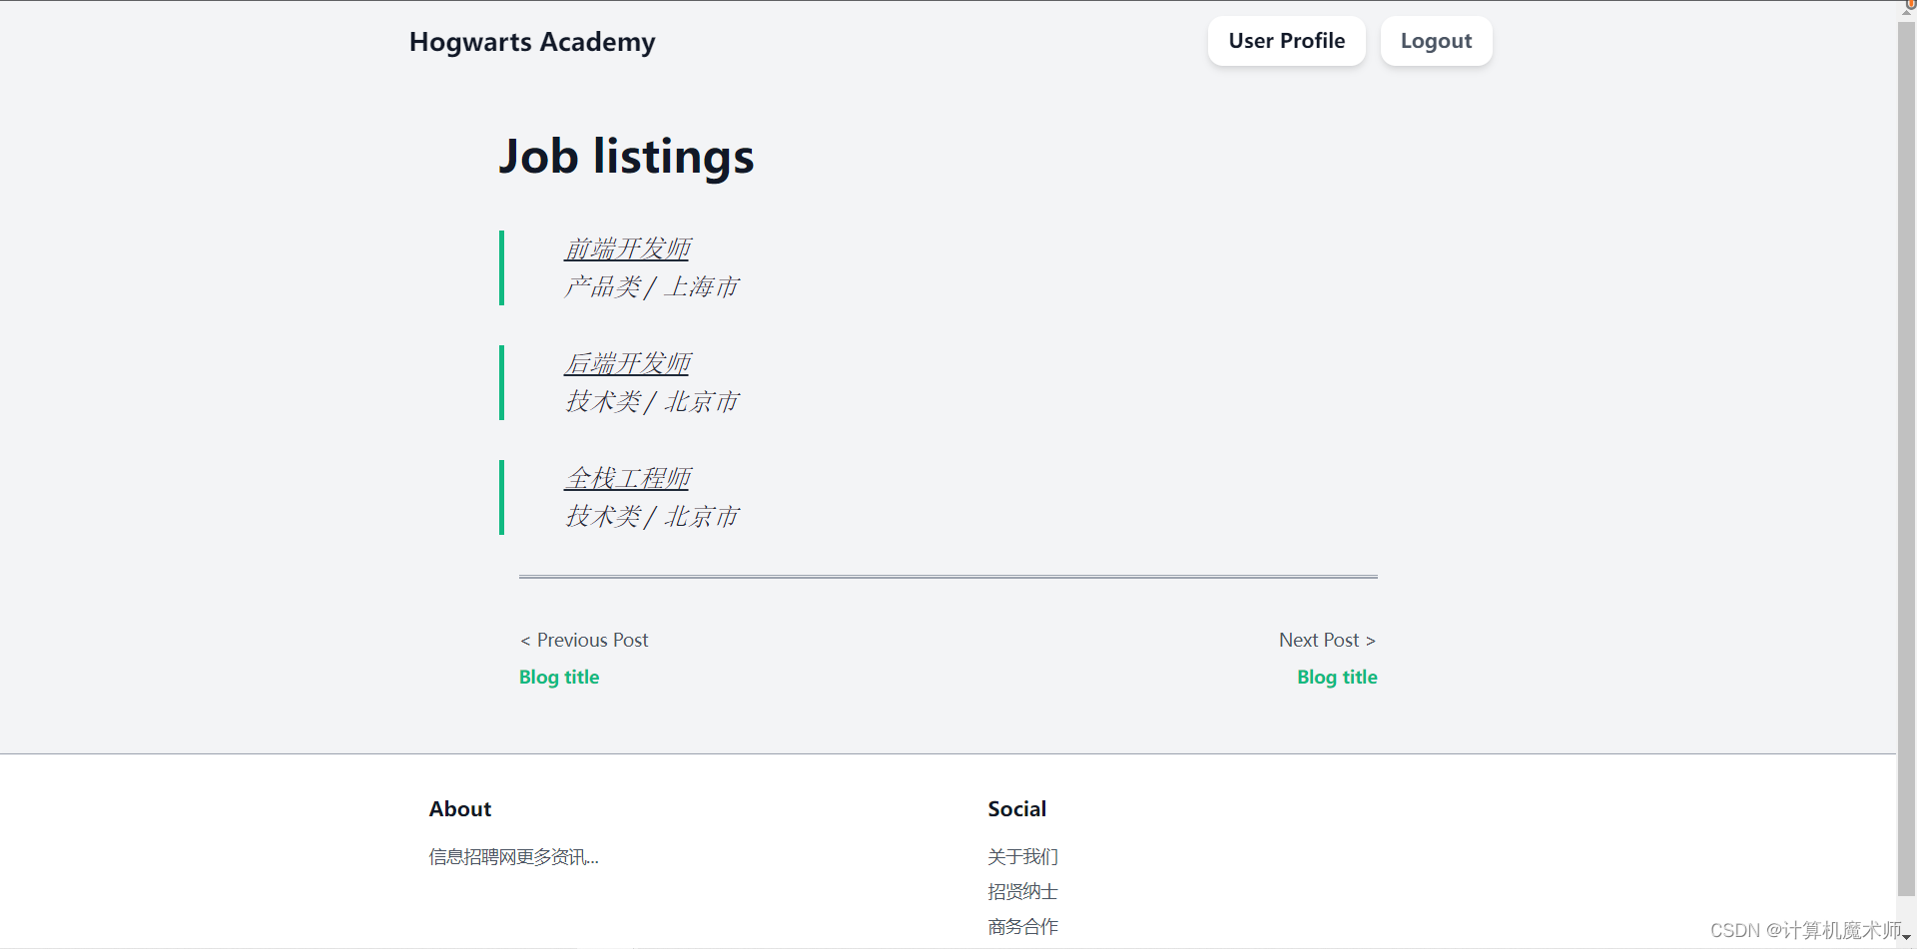Click the Job listings page heading
The image size is (1917, 949).
pos(626,157)
